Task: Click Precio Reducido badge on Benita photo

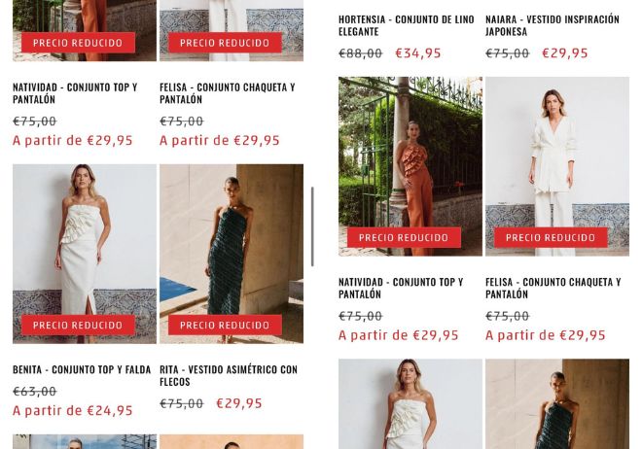Action: 78,326
